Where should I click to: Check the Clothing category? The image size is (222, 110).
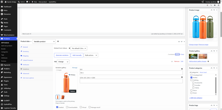coord(191,80)
